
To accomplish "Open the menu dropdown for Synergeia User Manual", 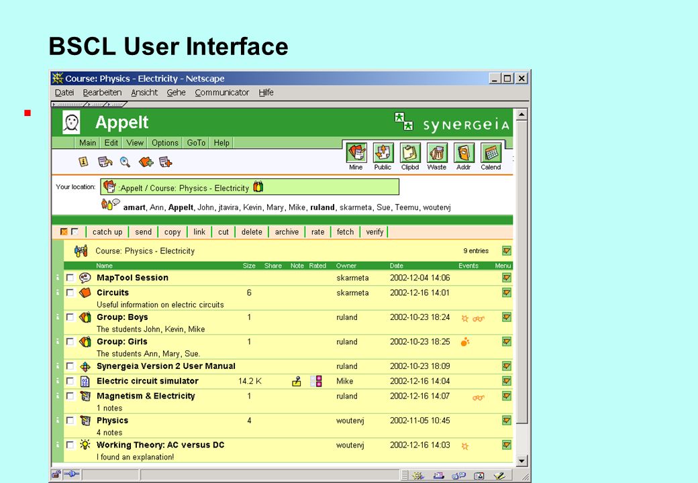I will [x=507, y=366].
